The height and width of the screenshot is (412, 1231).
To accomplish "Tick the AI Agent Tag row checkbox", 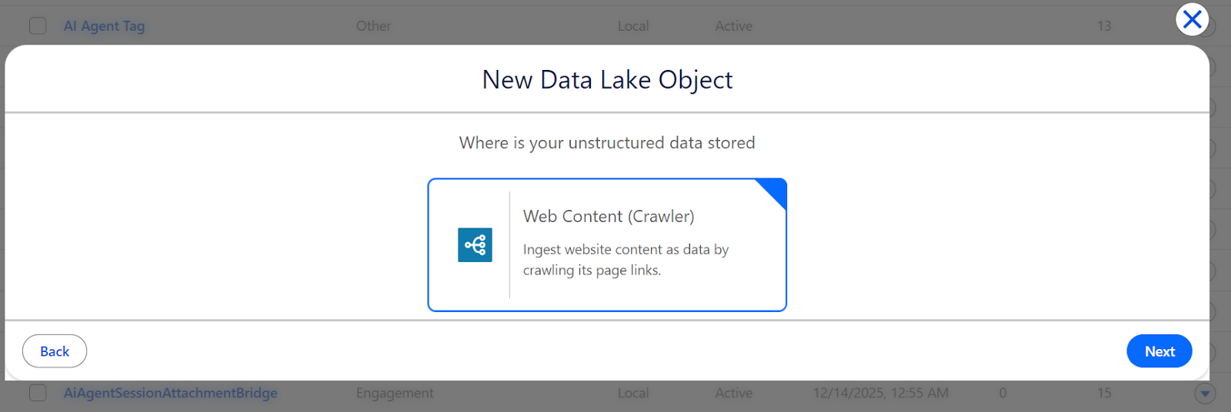I will 38,26.
